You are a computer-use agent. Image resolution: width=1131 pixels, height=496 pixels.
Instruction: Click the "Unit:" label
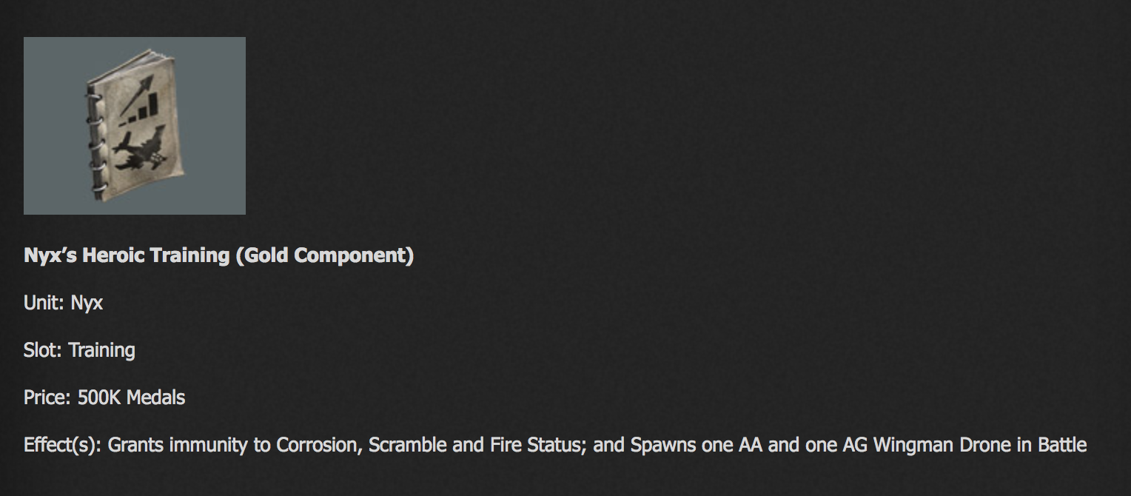click(44, 303)
